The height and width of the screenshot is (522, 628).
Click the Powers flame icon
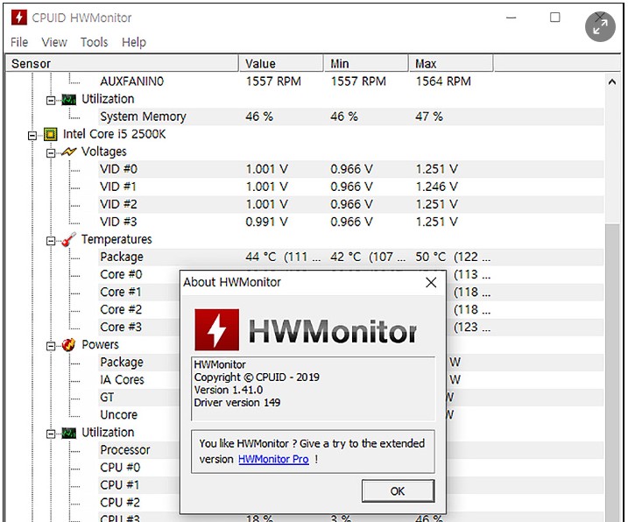click(x=68, y=345)
